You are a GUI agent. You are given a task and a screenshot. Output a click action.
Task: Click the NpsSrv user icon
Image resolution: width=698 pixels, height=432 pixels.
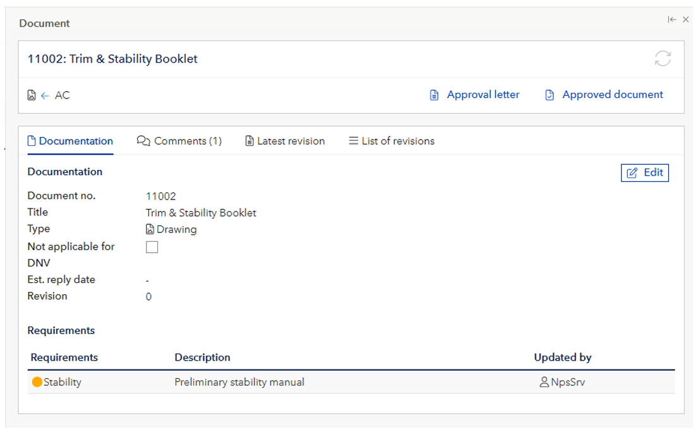(x=544, y=382)
